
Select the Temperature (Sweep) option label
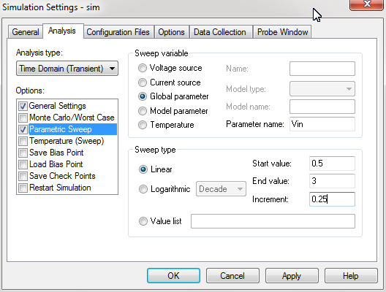click(x=67, y=141)
